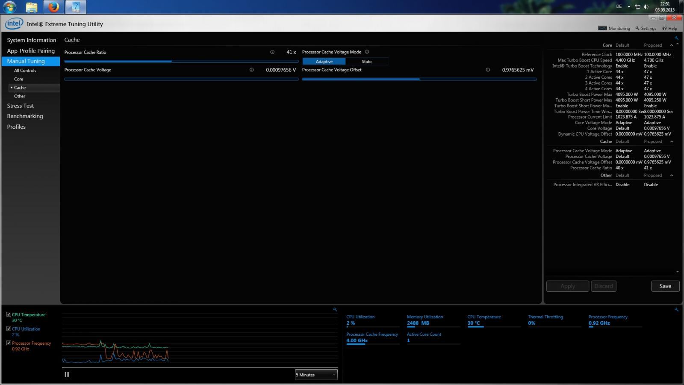Click the 0.9765625 mV offset value

tap(518, 70)
